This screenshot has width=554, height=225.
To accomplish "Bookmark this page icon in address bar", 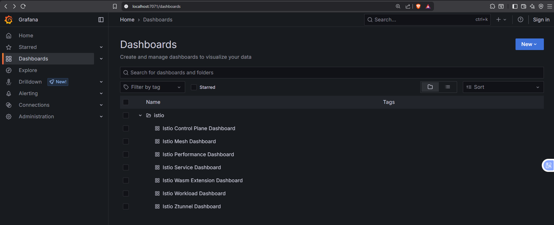I will click(x=115, y=6).
